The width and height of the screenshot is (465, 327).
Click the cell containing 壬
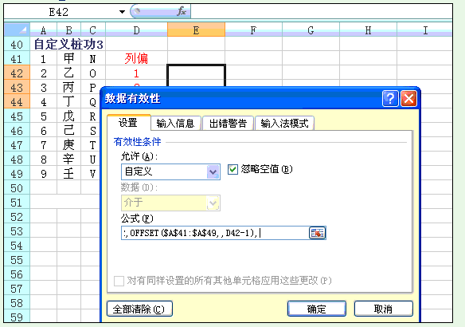pos(68,174)
